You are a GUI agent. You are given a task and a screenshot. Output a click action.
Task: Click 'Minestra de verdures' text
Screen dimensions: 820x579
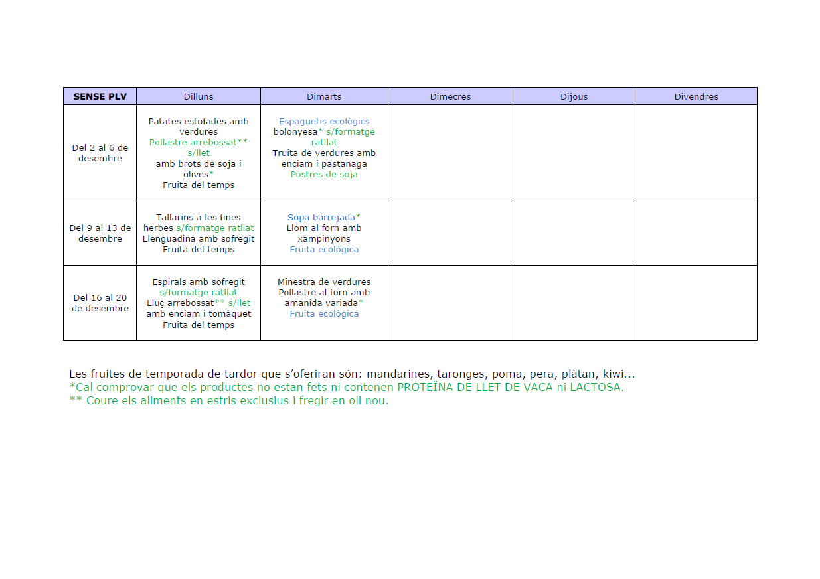324,282
